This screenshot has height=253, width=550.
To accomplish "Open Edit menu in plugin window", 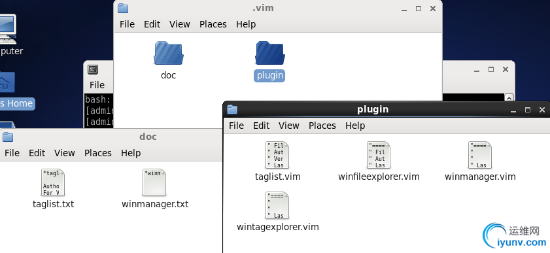I will click(x=262, y=126).
